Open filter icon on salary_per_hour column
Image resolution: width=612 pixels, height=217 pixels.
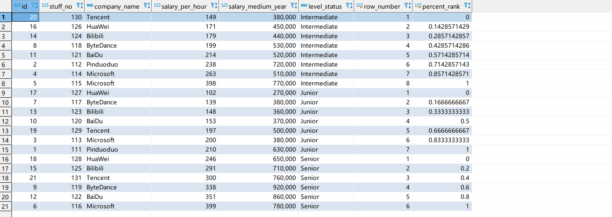click(213, 6)
